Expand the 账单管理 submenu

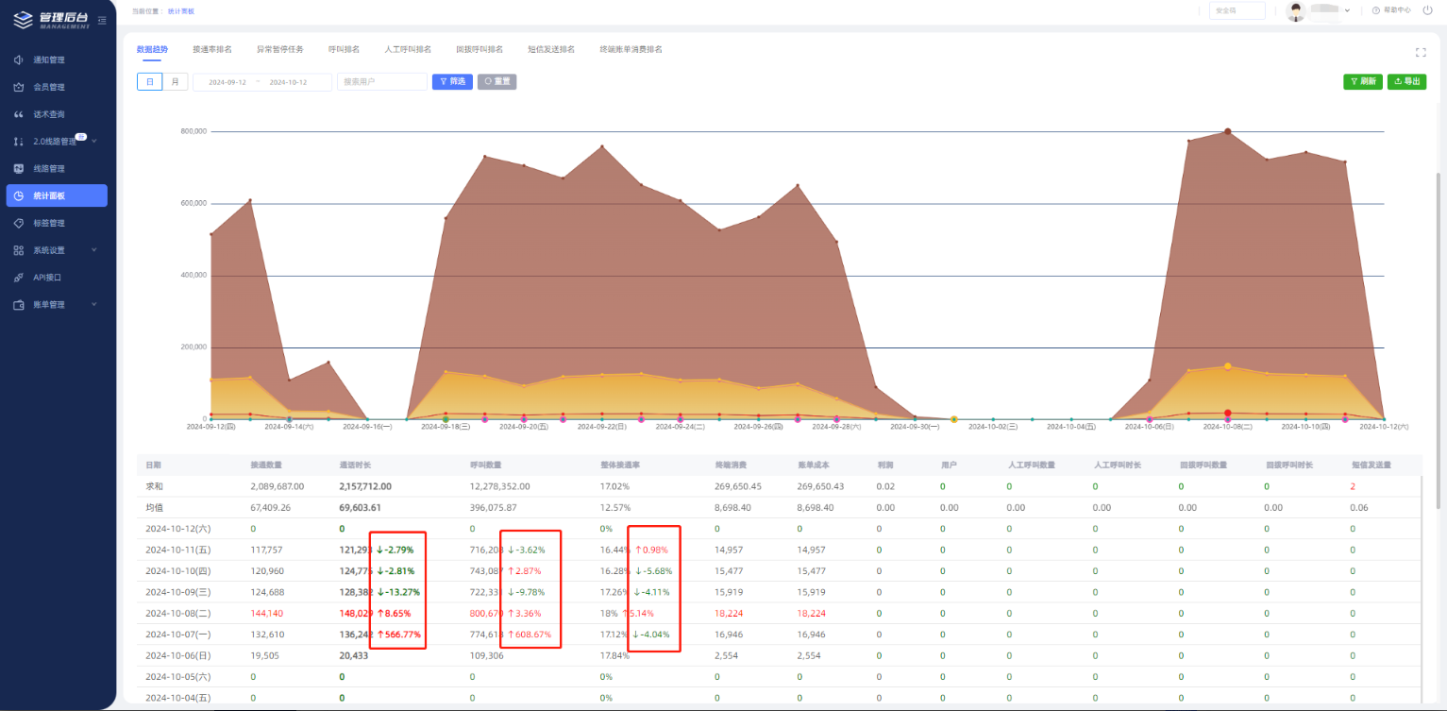94,305
